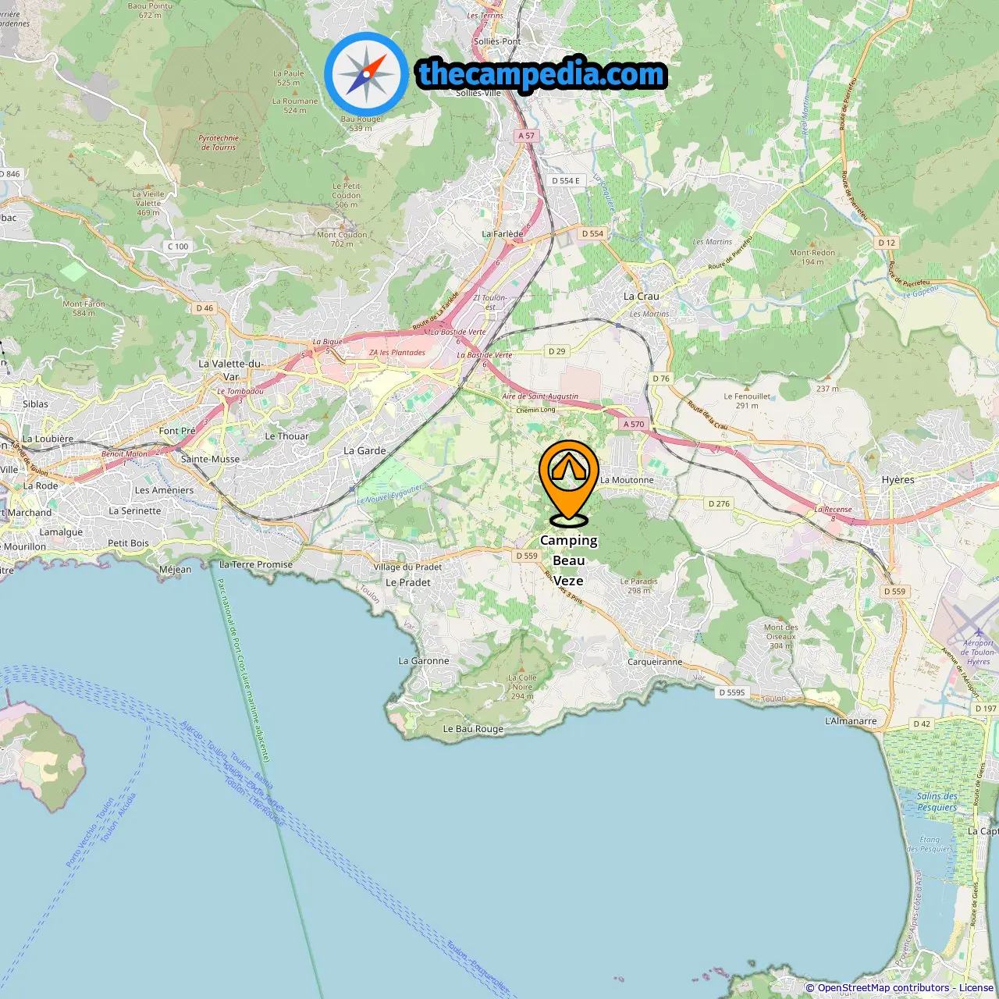Open the License link

(976, 988)
